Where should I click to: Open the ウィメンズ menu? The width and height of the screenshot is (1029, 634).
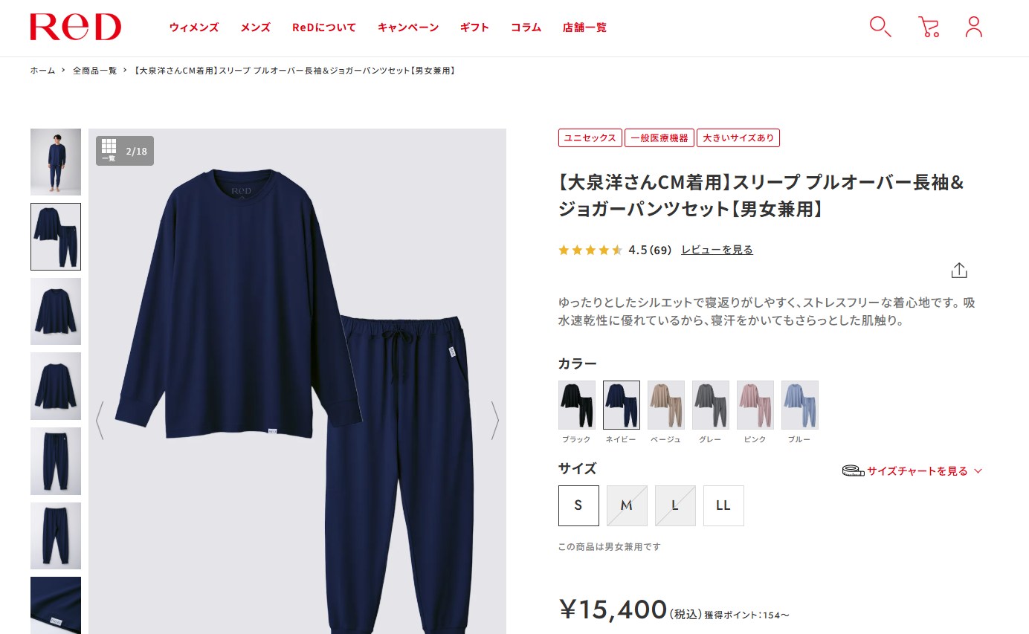194,28
